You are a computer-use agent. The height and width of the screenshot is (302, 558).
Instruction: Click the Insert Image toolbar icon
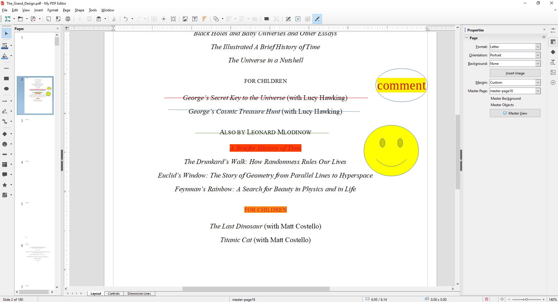(x=185, y=19)
